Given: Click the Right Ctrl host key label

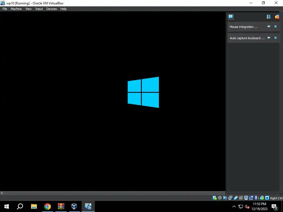Looking at the screenshot, I should click(276, 198).
